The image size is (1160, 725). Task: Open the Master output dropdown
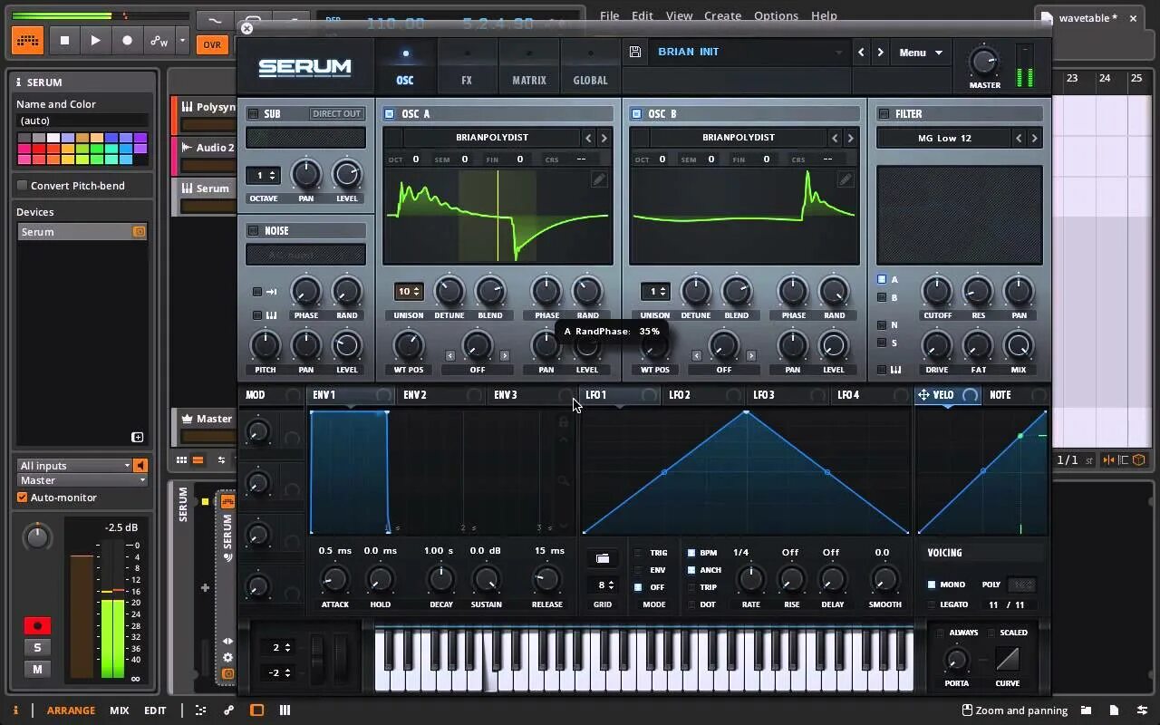click(82, 480)
